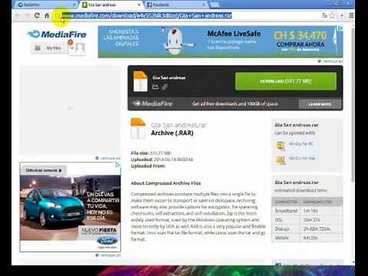The width and height of the screenshot is (368, 276).
Task: Click the Dialup row in download time table
Action: click(307, 229)
